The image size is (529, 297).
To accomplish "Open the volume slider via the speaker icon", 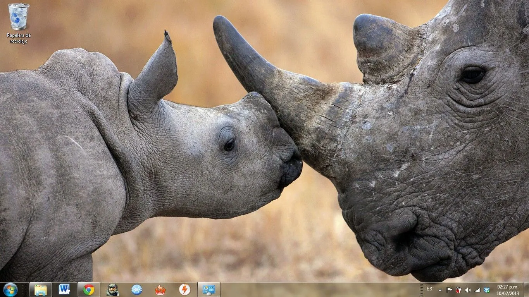I will tap(468, 290).
